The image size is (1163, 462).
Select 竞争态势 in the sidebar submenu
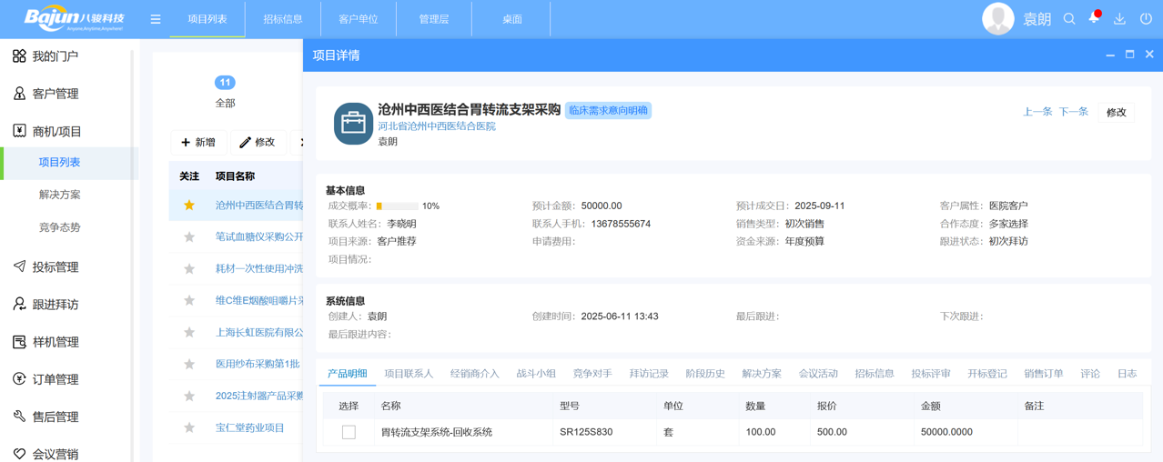tap(60, 227)
